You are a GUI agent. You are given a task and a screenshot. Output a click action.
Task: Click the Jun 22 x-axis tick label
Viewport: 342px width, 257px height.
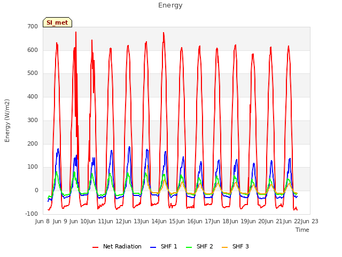point(292,221)
